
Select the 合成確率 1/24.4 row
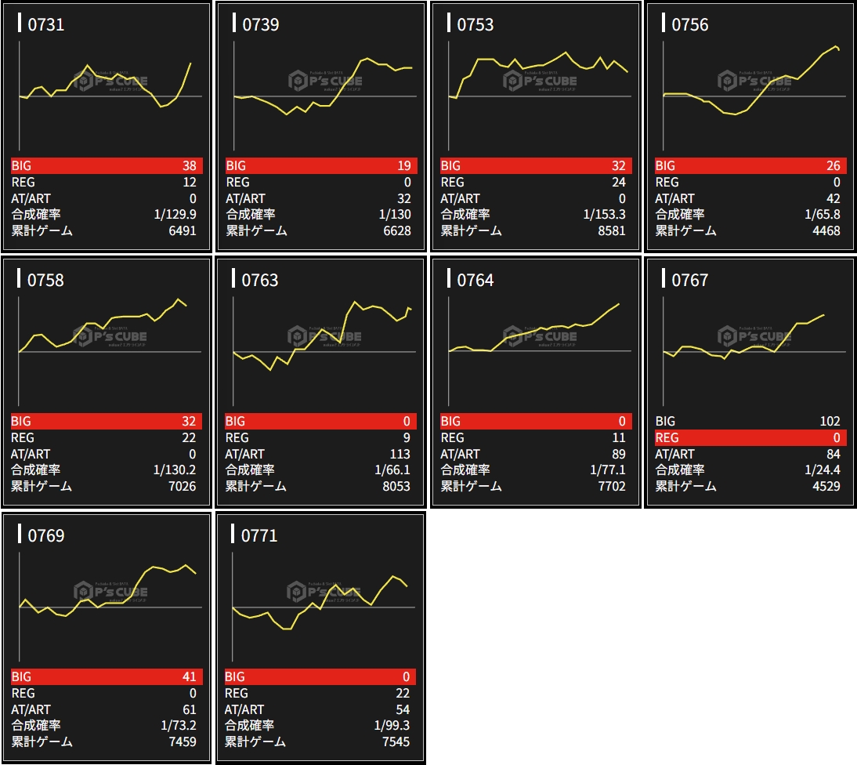click(x=750, y=470)
